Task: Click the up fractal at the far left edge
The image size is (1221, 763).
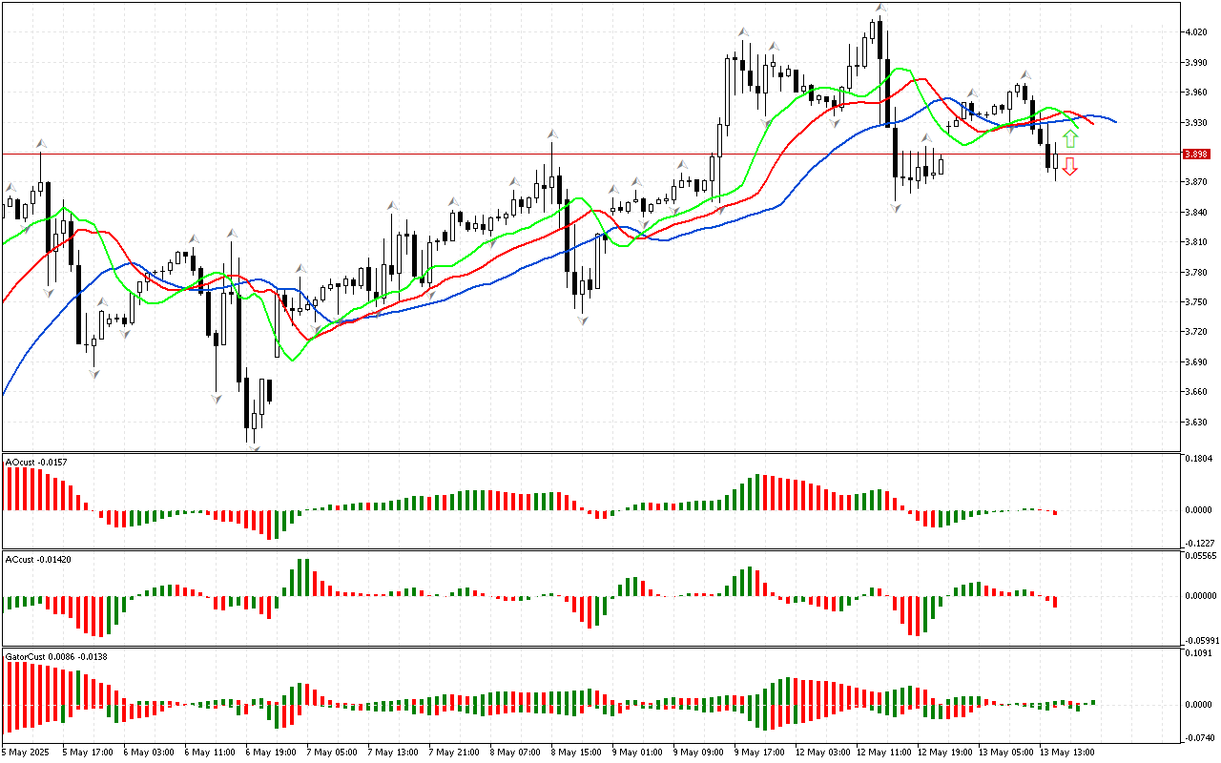Action: pos(10,187)
